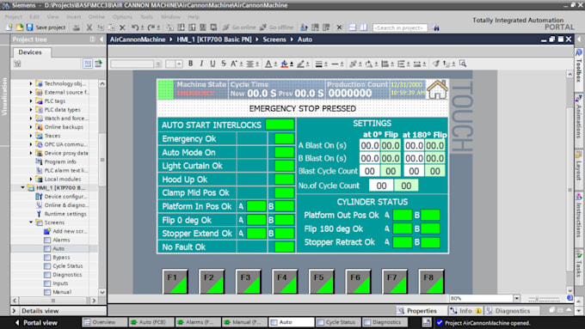Open the font name dropdown

[158, 64]
